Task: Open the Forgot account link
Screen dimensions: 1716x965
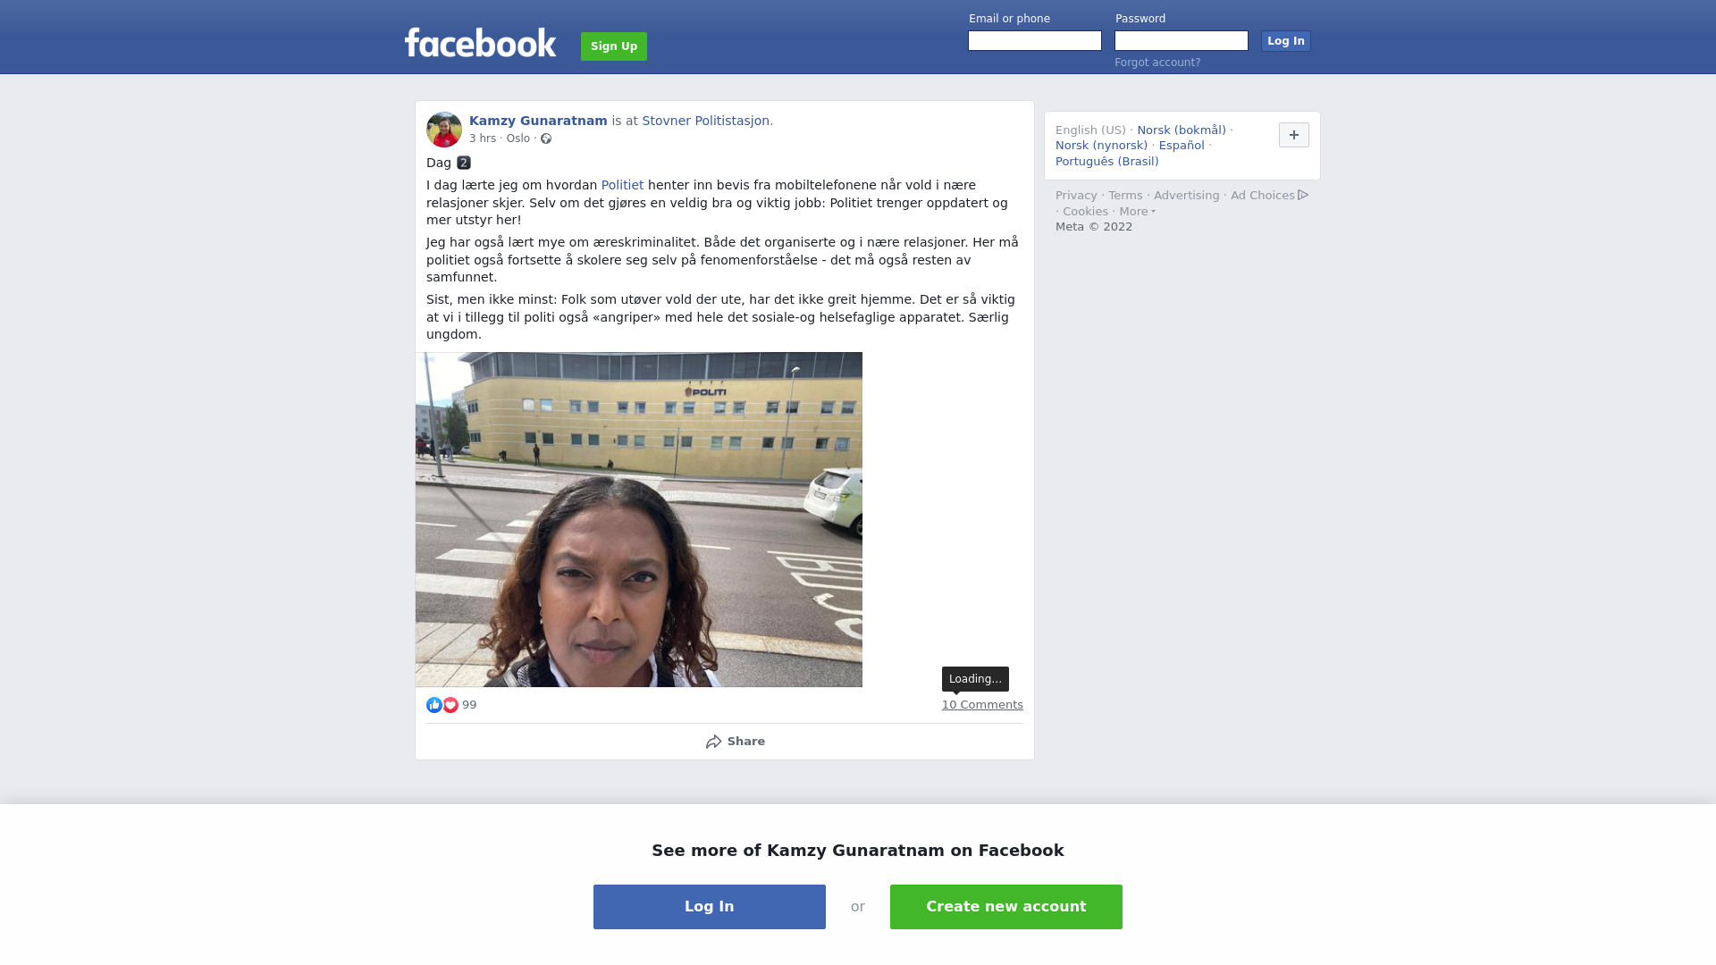Action: [1157, 63]
